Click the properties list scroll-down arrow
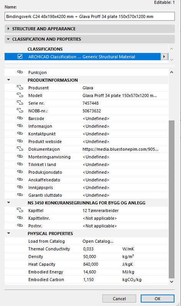Image resolution: width=181 pixels, height=306 pixels. click(x=172, y=281)
